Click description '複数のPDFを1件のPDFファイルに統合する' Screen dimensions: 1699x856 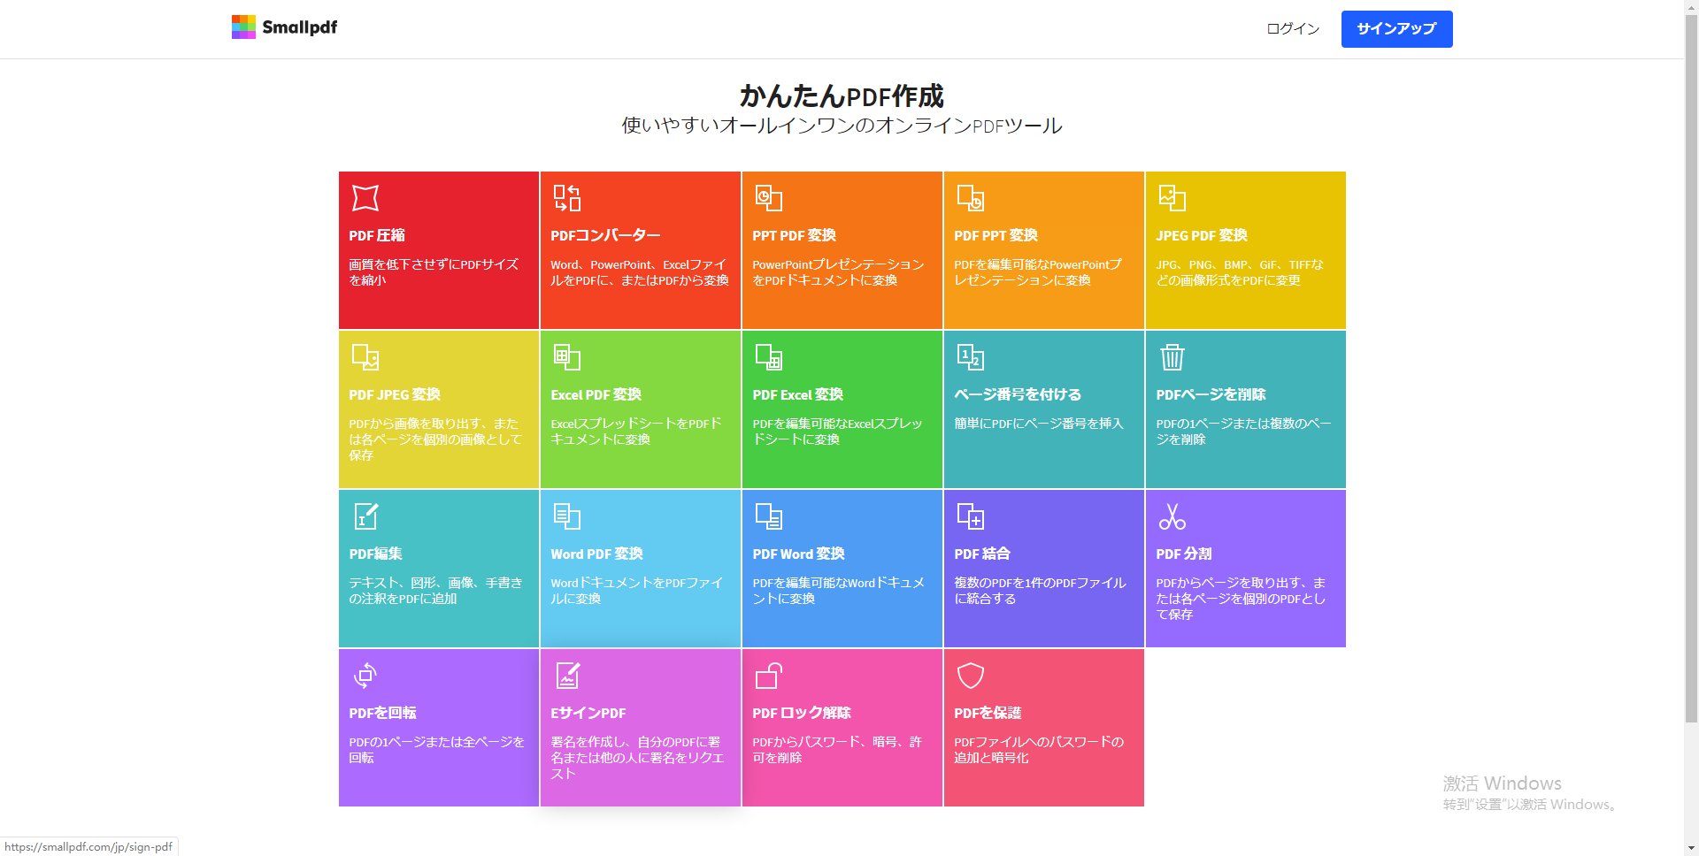[x=1040, y=591]
